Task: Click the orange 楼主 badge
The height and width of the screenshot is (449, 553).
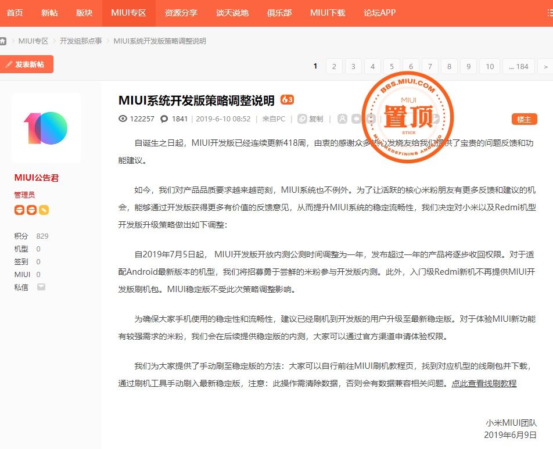Action: click(525, 119)
